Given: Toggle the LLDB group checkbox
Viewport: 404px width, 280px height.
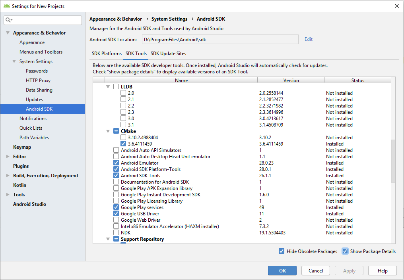Looking at the screenshot, I should pyautogui.click(x=116, y=86).
